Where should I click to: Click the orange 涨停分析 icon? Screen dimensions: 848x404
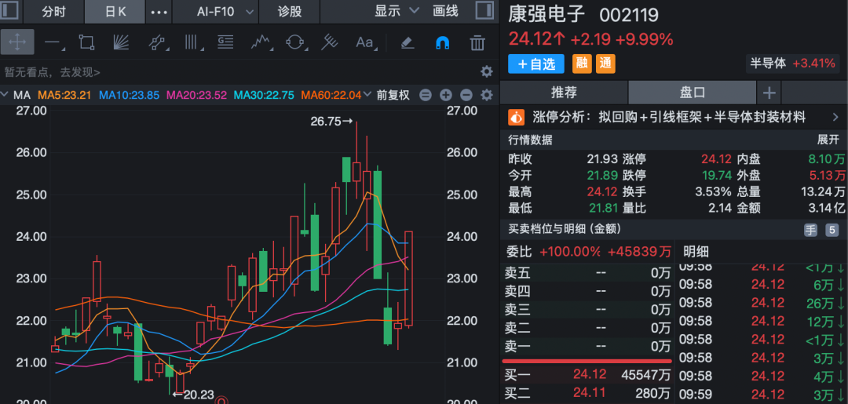pos(517,117)
